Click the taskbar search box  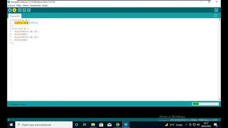tap(44, 125)
